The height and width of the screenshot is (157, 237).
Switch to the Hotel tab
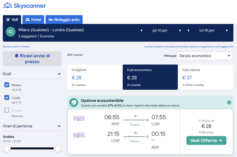tap(33, 20)
